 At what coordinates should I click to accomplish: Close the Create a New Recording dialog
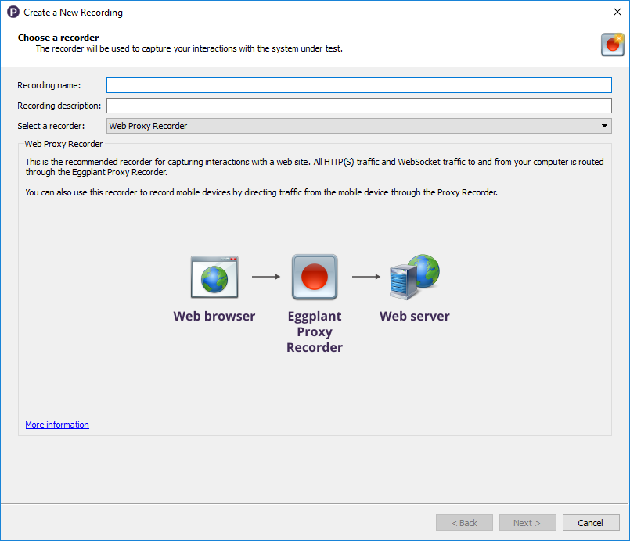617,12
